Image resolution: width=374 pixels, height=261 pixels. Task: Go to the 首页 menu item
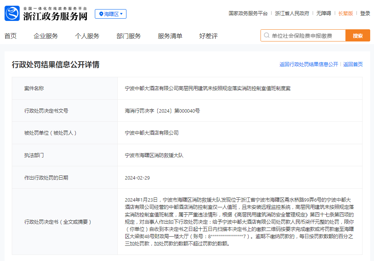pyautogui.click(x=11, y=36)
